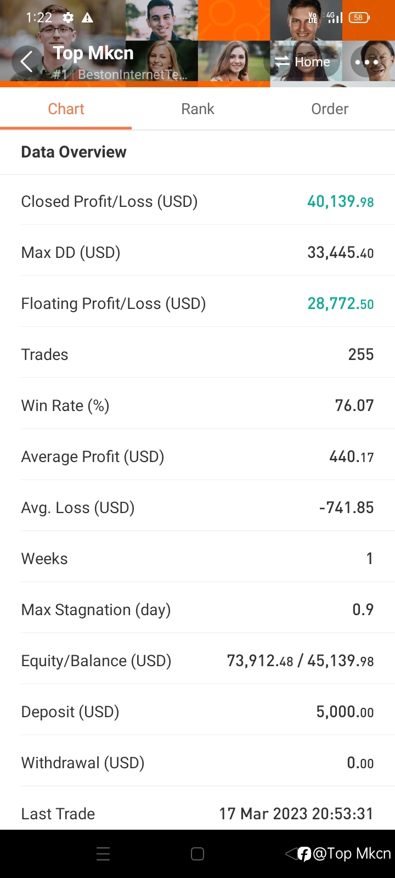Screen dimensions: 395x878
Task: Tap the Facebook logo watermark
Action: coord(304,854)
